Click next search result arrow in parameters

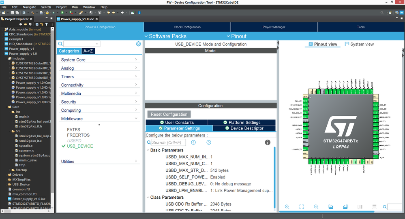tap(209, 142)
